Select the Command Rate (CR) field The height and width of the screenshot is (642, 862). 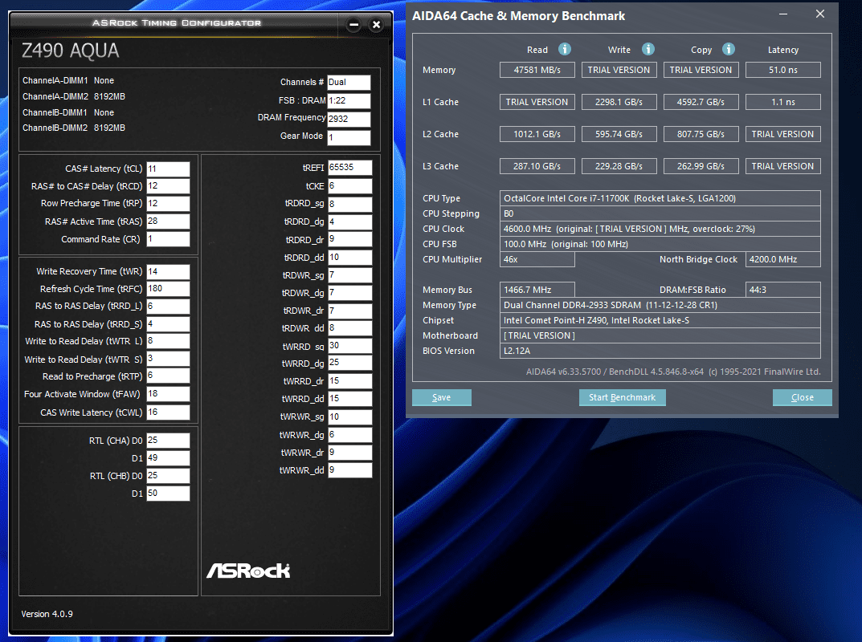click(168, 239)
